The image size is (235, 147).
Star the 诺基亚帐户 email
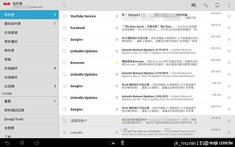click(x=229, y=121)
